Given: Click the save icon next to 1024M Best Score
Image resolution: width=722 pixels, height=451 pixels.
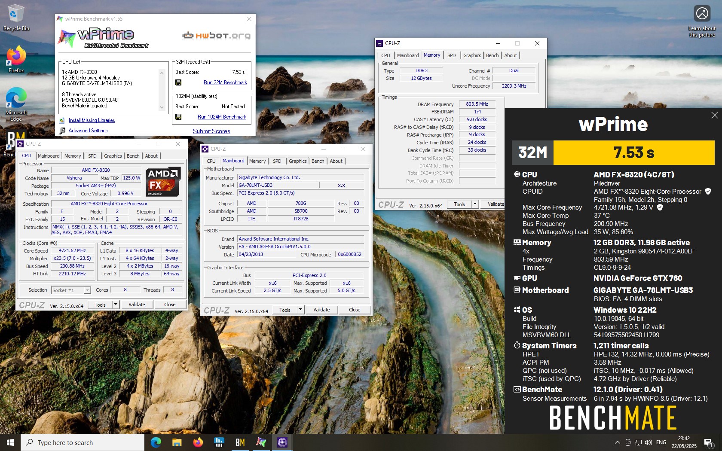Looking at the screenshot, I should click(x=178, y=117).
